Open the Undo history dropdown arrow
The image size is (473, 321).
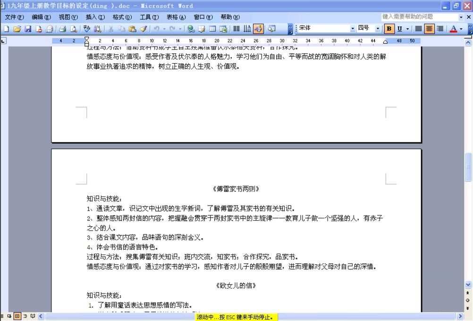[164, 29]
